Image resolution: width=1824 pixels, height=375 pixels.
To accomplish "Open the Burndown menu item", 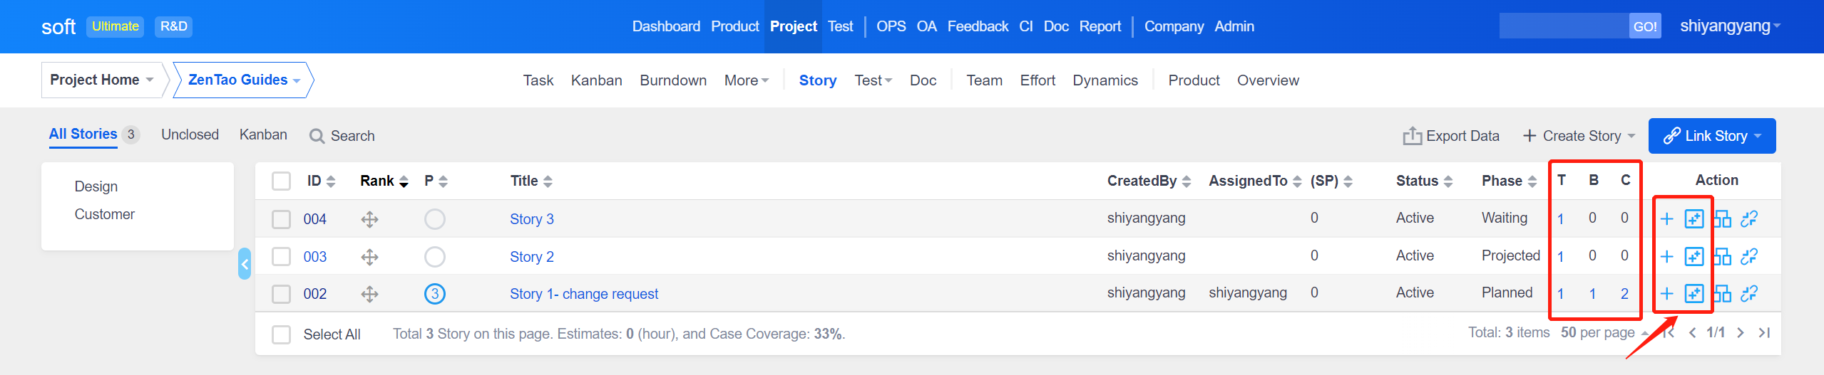I will tap(672, 80).
